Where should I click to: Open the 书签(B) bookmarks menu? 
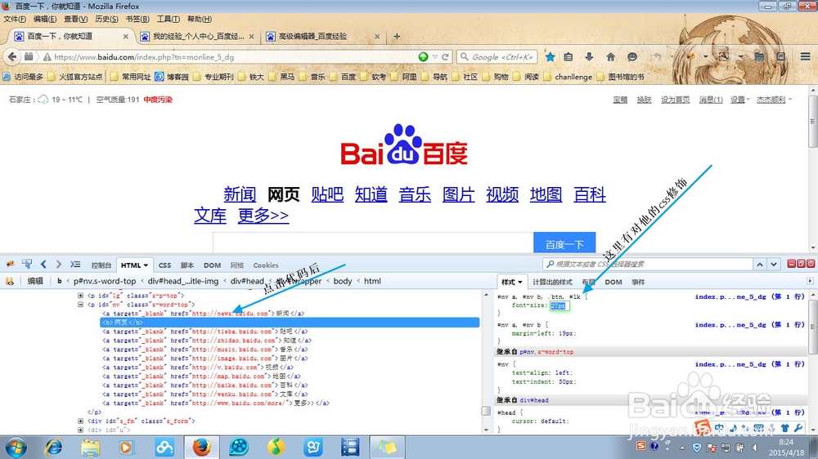[137, 19]
